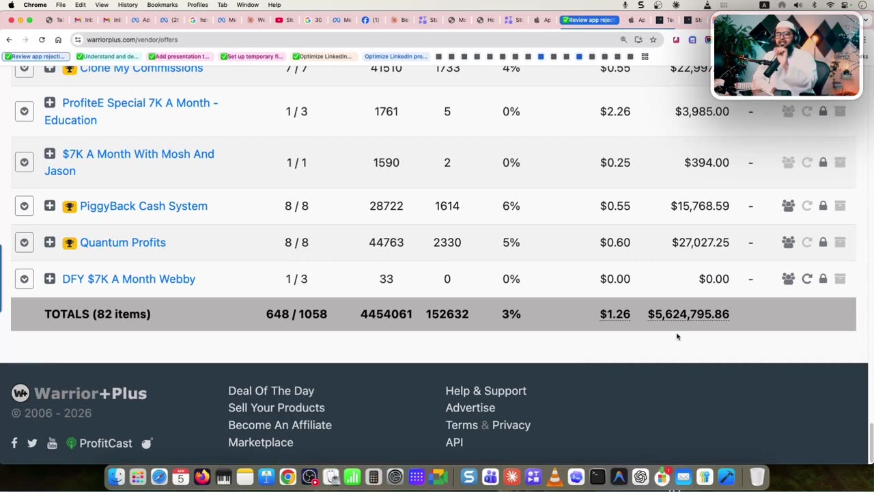Open the dropdown arrow for PiggyBack Cash System row
The image size is (874, 492).
coord(24,206)
